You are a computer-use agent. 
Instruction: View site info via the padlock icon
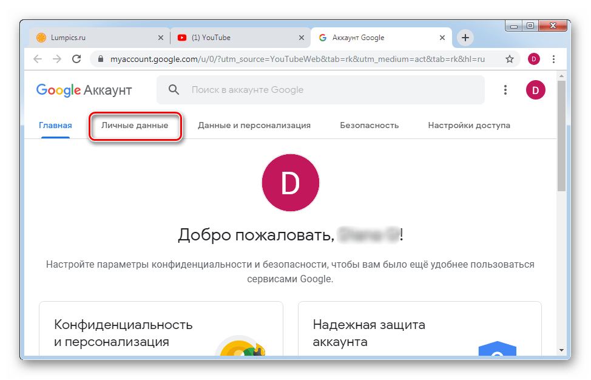point(100,59)
